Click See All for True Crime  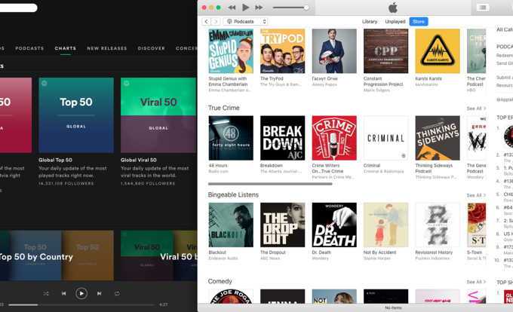476,109
